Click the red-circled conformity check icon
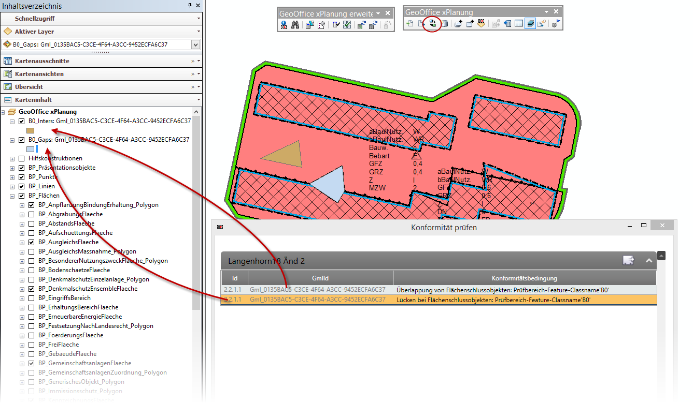Screen dimensions: 693x403 point(432,24)
